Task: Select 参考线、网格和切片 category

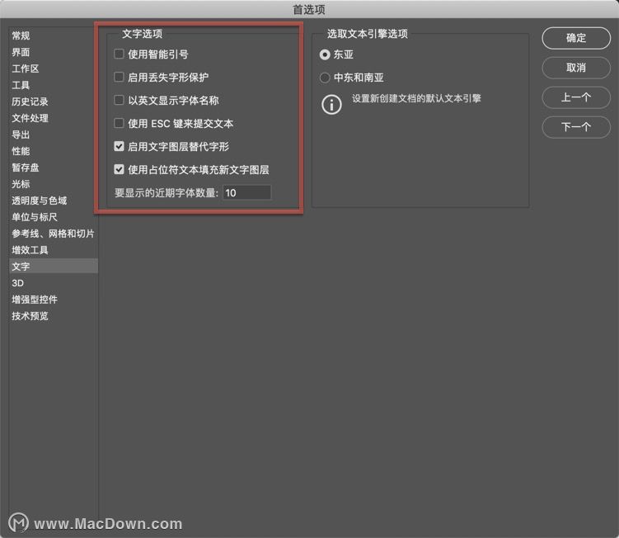Action: 53,234
